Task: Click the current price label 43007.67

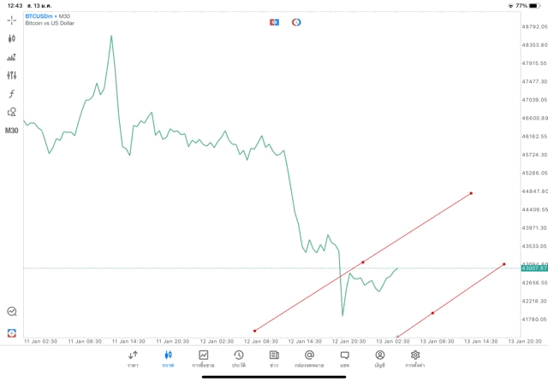Action: 532,268
